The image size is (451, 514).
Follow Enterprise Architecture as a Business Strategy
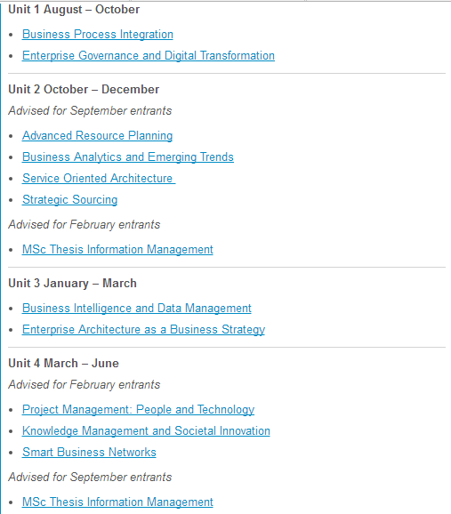point(143,329)
